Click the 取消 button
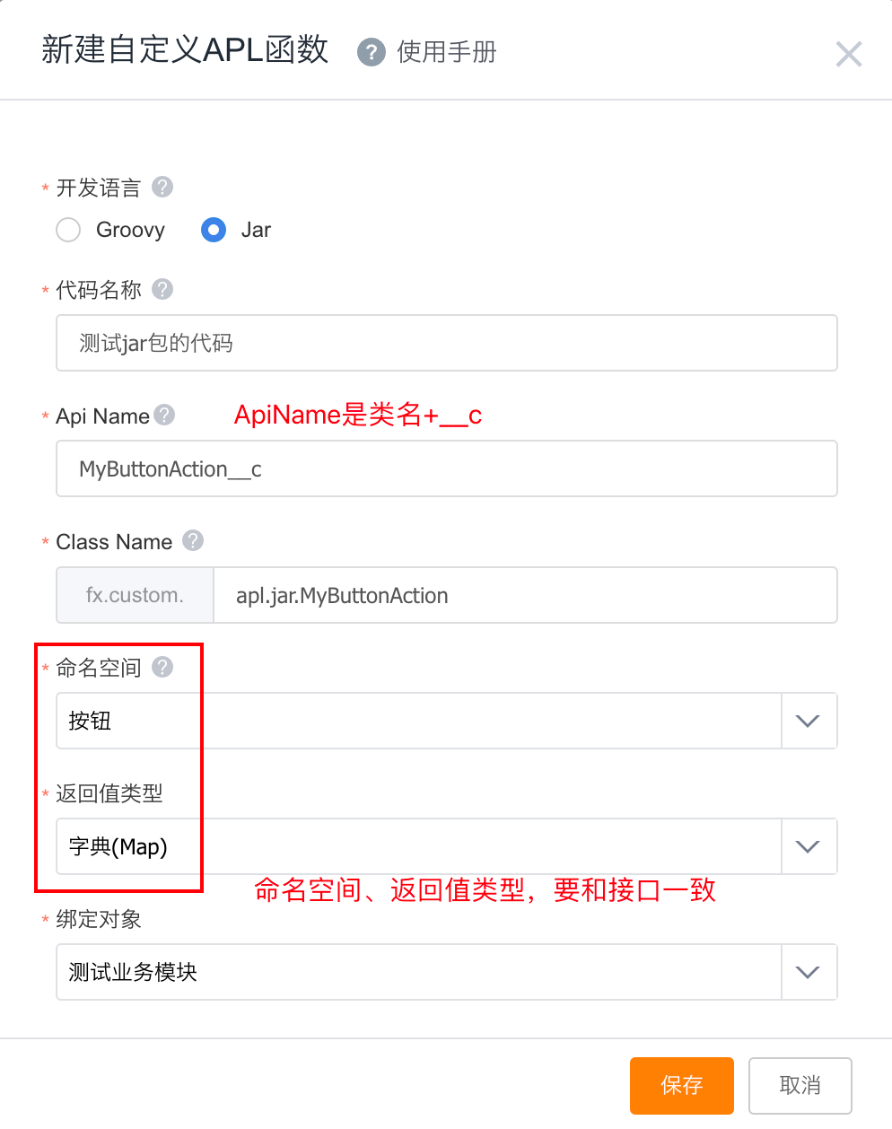 point(800,1085)
